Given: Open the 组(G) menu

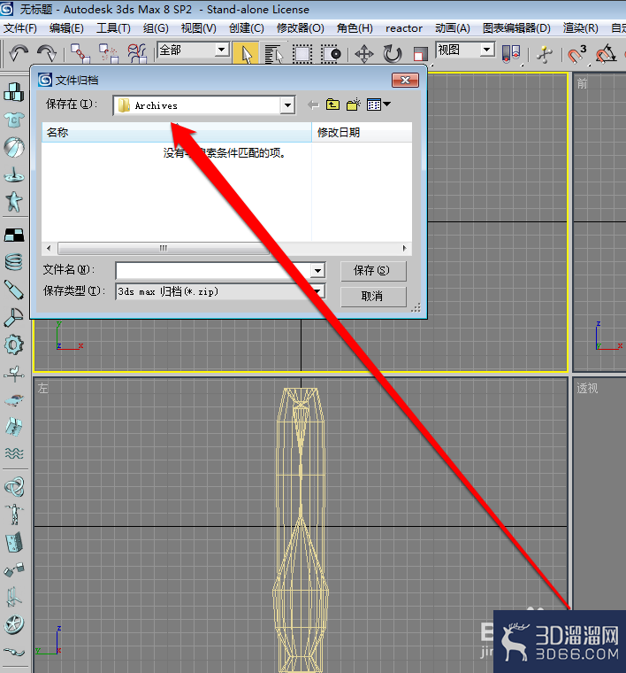Looking at the screenshot, I should 156,28.
